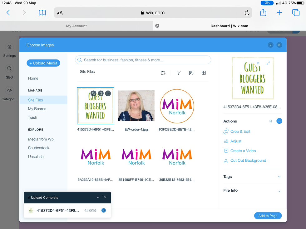Switch to the My Account tab

(x=76, y=26)
